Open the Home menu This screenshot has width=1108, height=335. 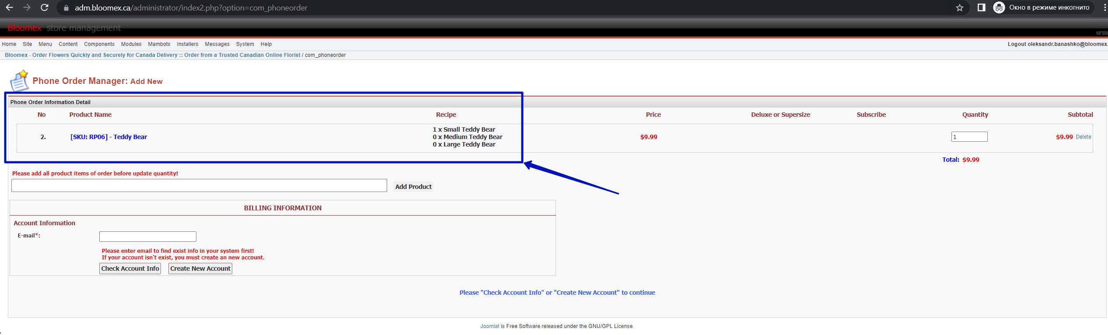tap(9, 44)
